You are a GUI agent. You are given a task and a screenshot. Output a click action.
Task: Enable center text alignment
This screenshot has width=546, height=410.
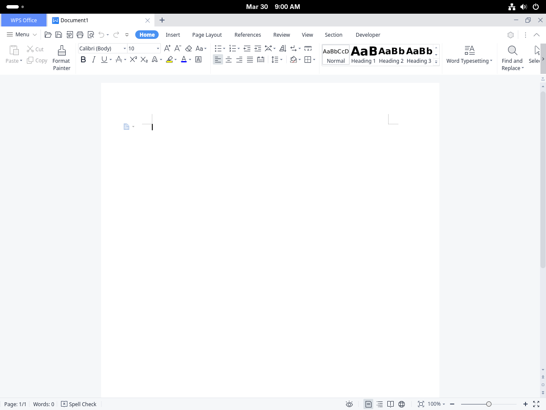pyautogui.click(x=229, y=59)
